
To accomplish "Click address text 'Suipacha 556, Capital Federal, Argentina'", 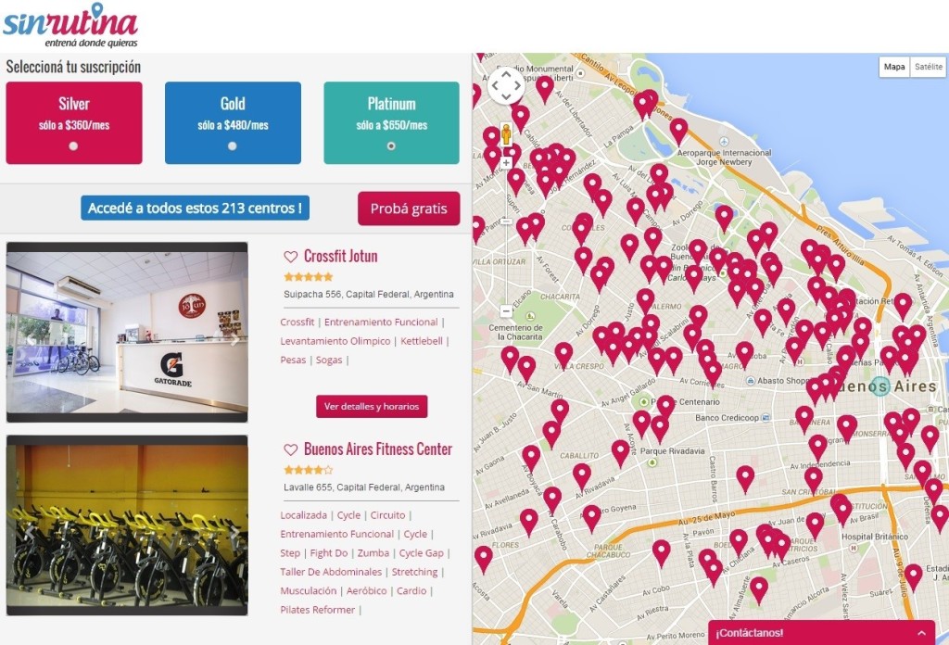I will (369, 295).
